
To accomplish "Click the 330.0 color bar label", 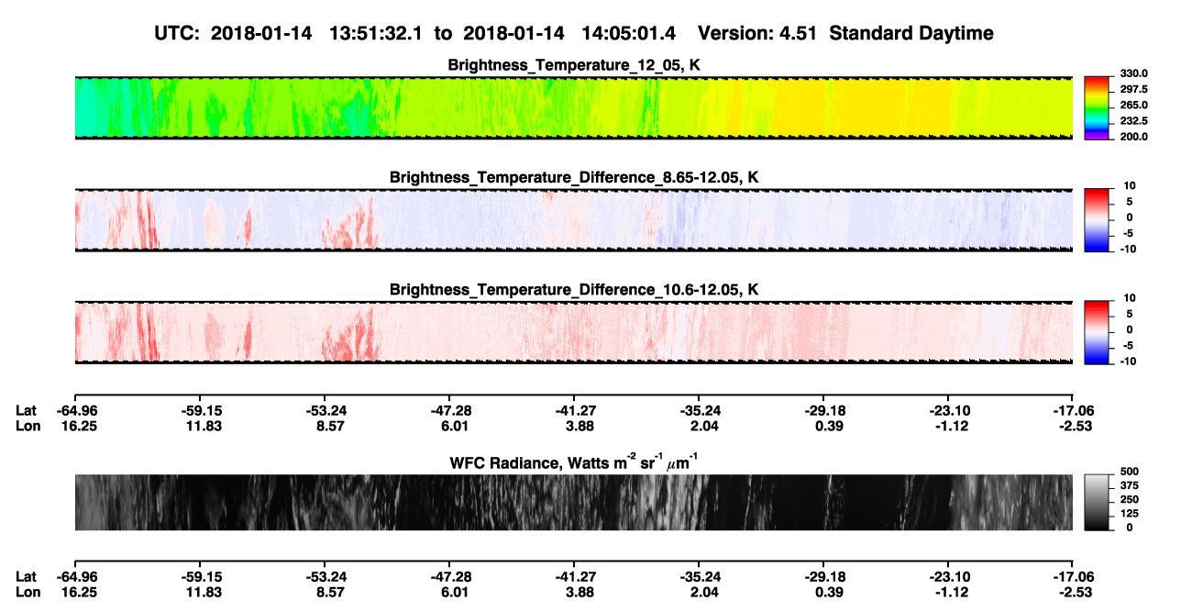I will [1134, 73].
